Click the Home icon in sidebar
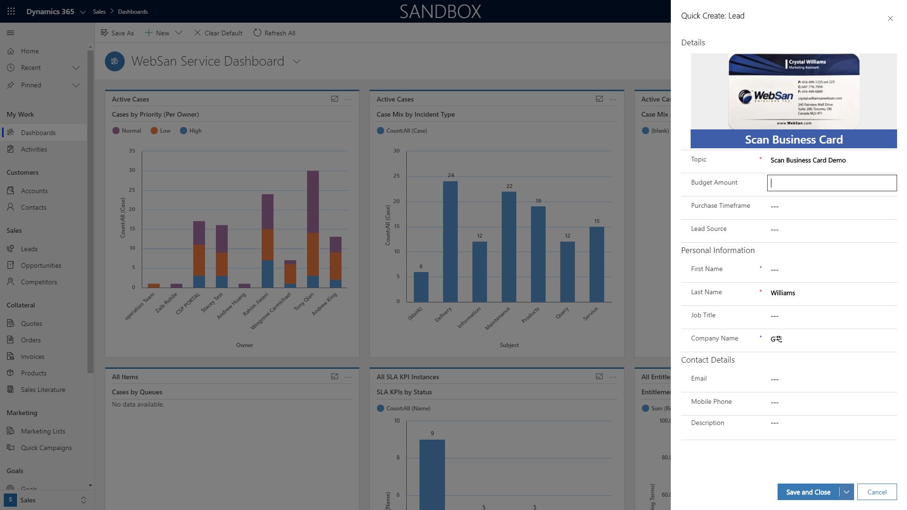Screen dimensions: 907x510 click(x=11, y=51)
